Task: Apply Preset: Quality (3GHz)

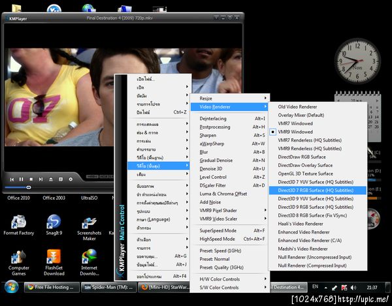Action: [x=229, y=268]
